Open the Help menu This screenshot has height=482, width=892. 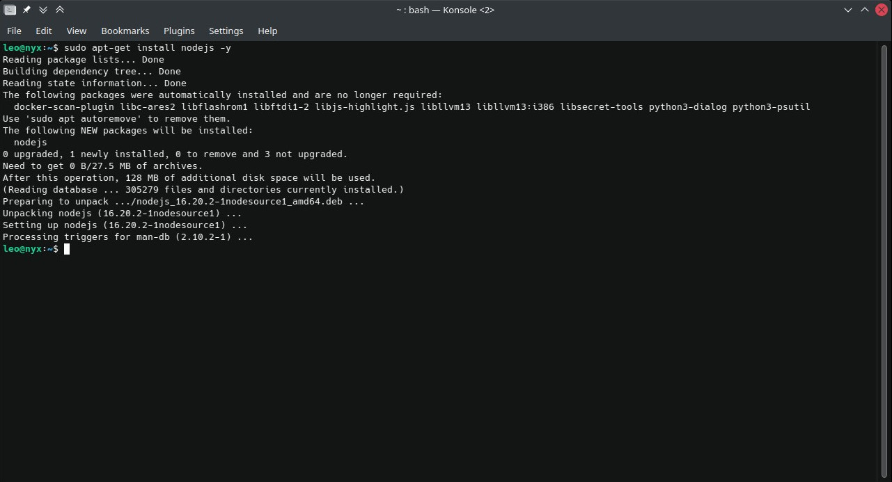coord(267,31)
